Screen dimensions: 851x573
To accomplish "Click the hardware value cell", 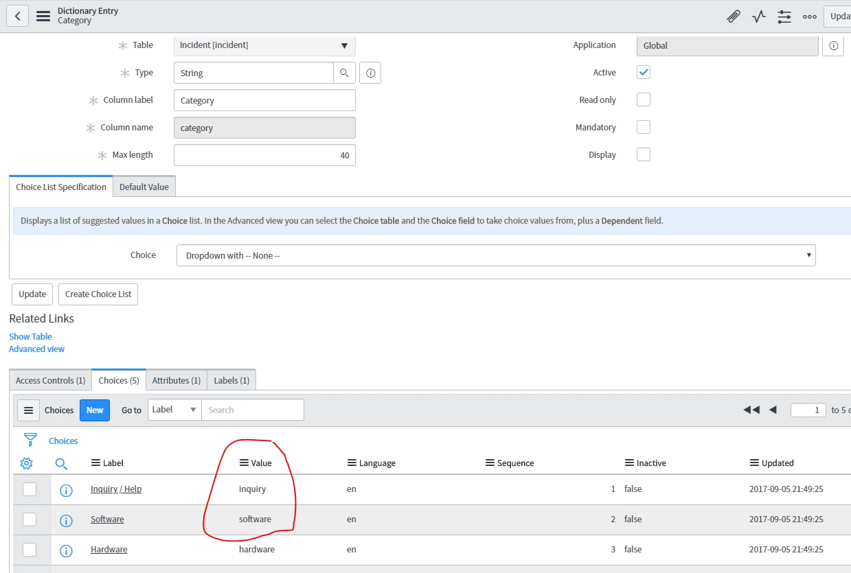I will [x=257, y=550].
